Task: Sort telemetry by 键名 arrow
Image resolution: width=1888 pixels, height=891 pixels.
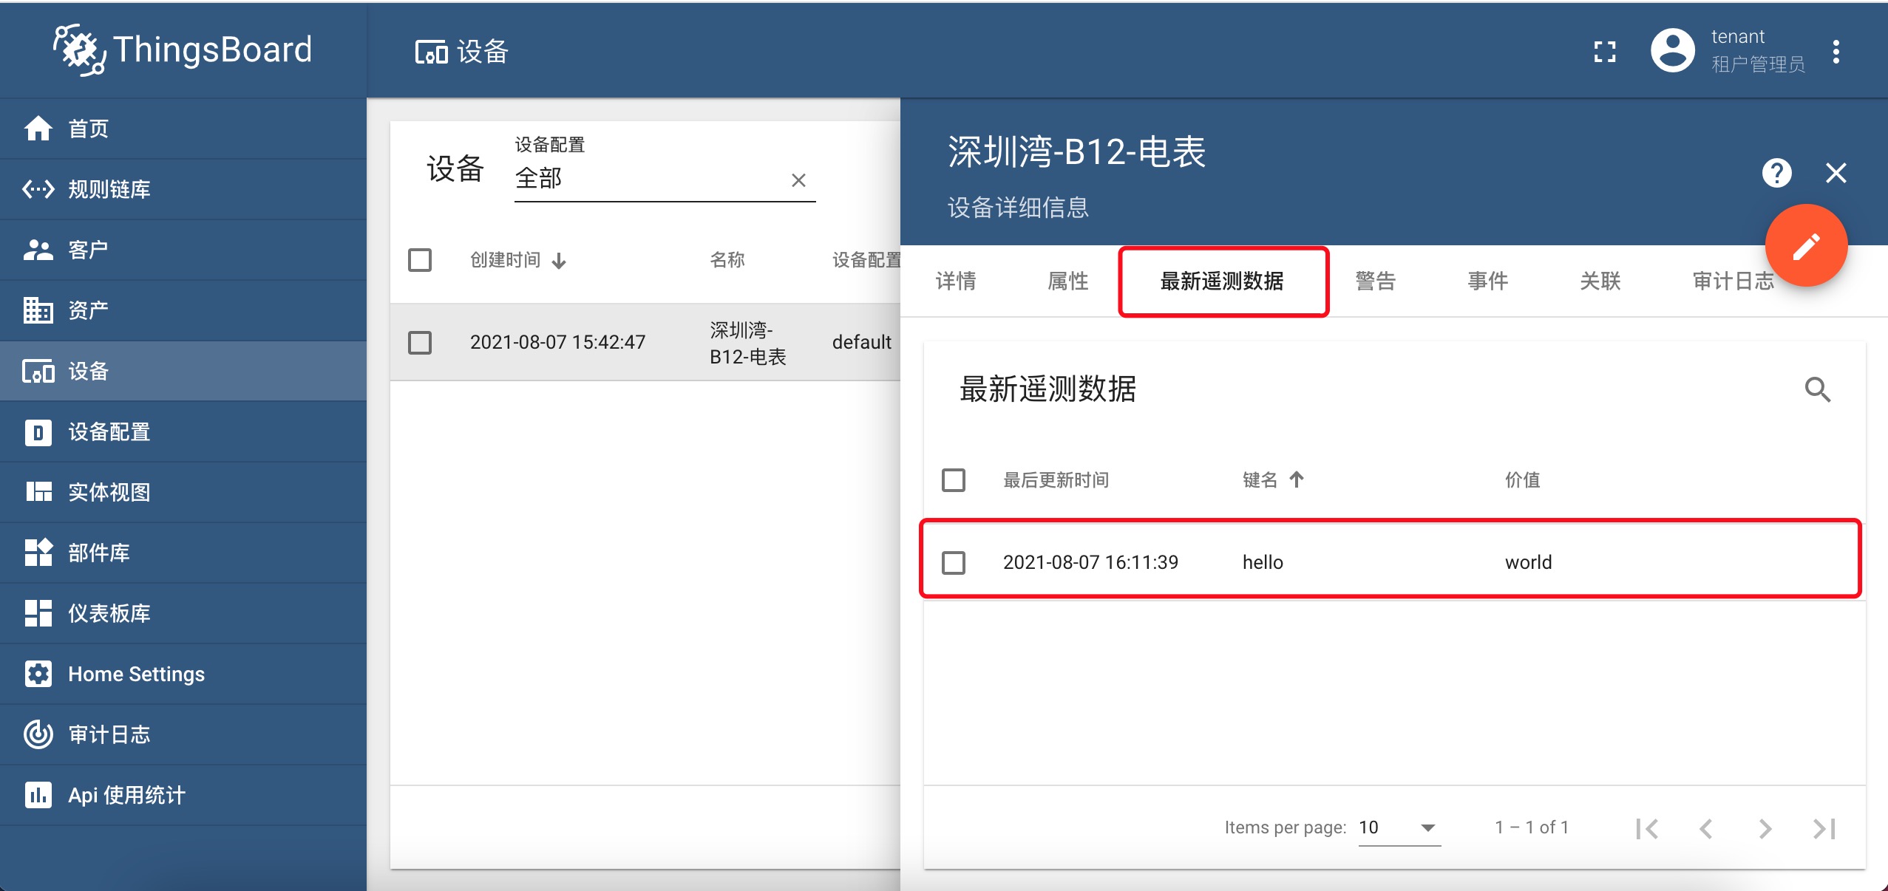Action: click(1297, 479)
